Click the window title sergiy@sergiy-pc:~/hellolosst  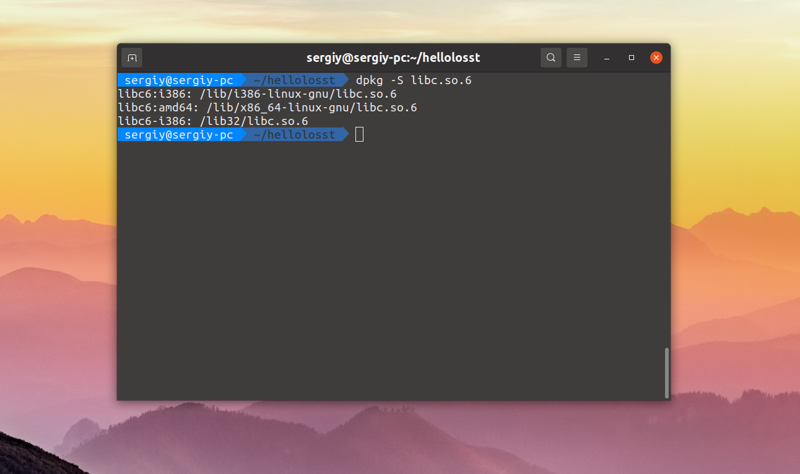[393, 58]
